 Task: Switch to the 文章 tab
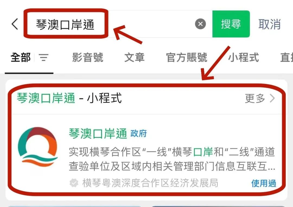click(134, 57)
